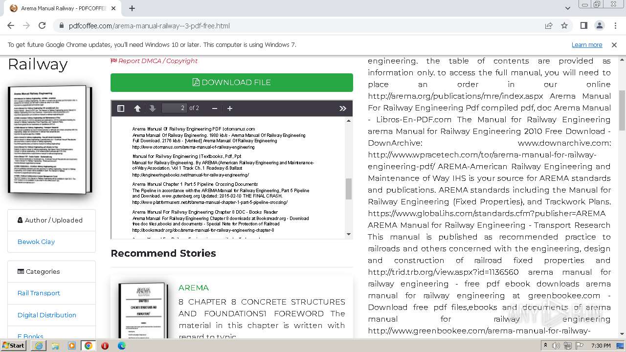Open File Explorer from the taskbar
The image size is (626, 352).
point(55,346)
